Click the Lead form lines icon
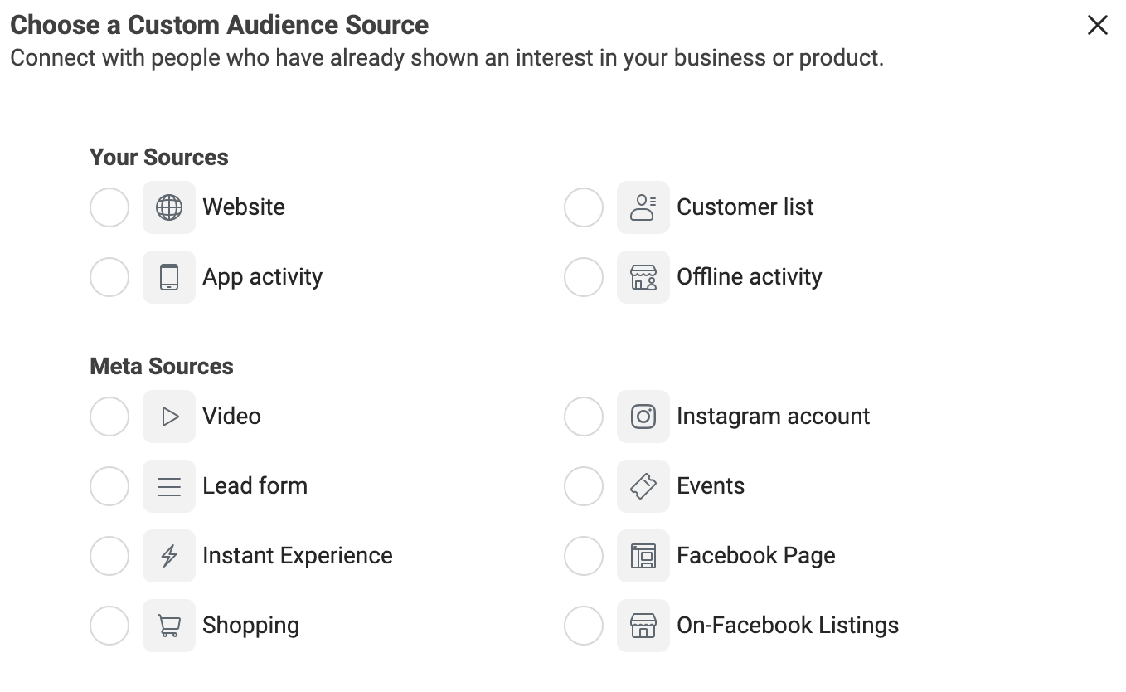The height and width of the screenshot is (692, 1126). pos(169,485)
